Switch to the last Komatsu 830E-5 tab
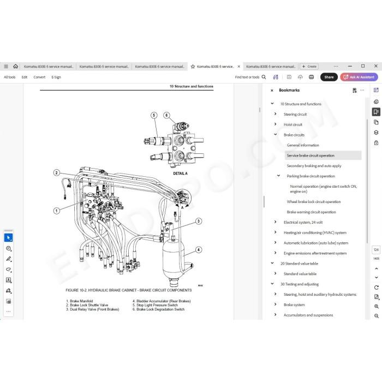The width and height of the screenshot is (382, 382). (x=271, y=67)
